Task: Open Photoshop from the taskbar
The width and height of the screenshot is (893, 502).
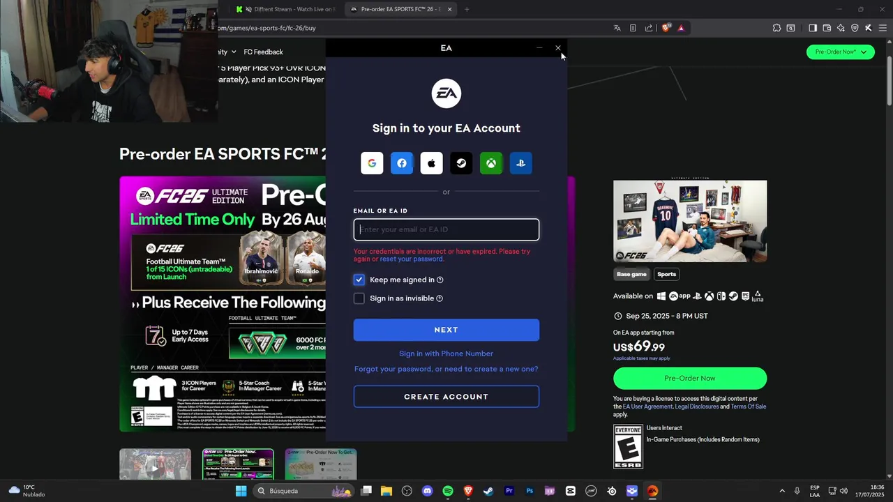Action: [x=530, y=491]
